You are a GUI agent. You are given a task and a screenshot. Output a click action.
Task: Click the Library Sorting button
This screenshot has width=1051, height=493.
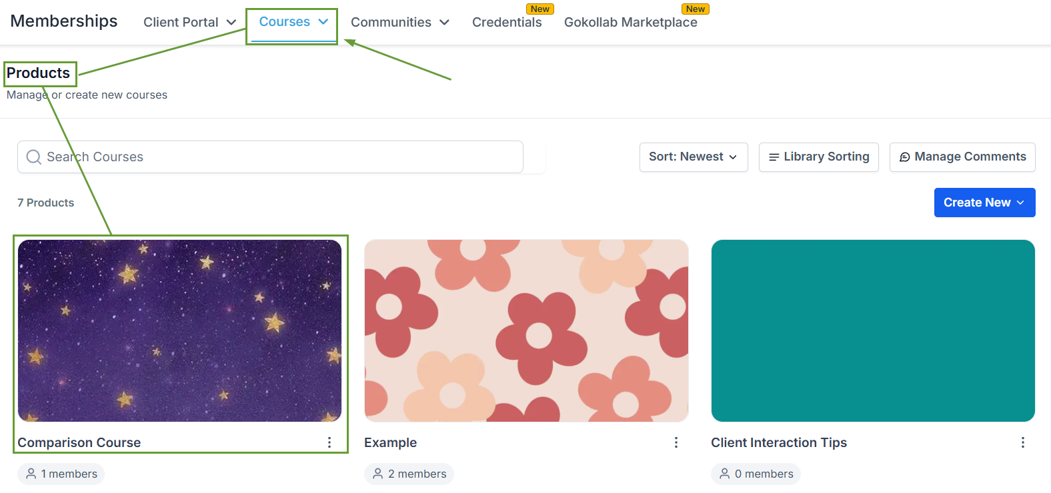(819, 157)
